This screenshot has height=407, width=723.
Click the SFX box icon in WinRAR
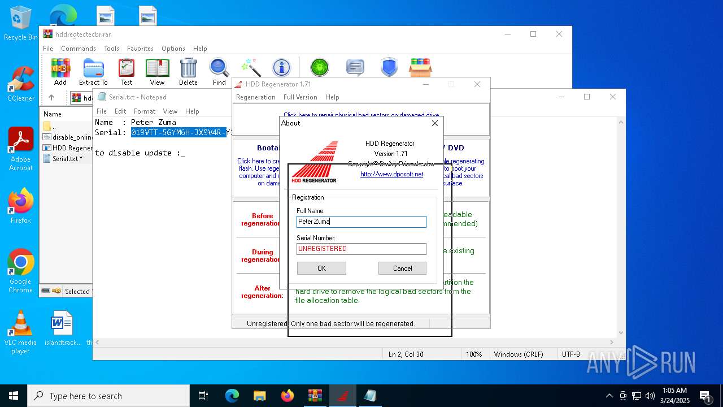click(421, 67)
